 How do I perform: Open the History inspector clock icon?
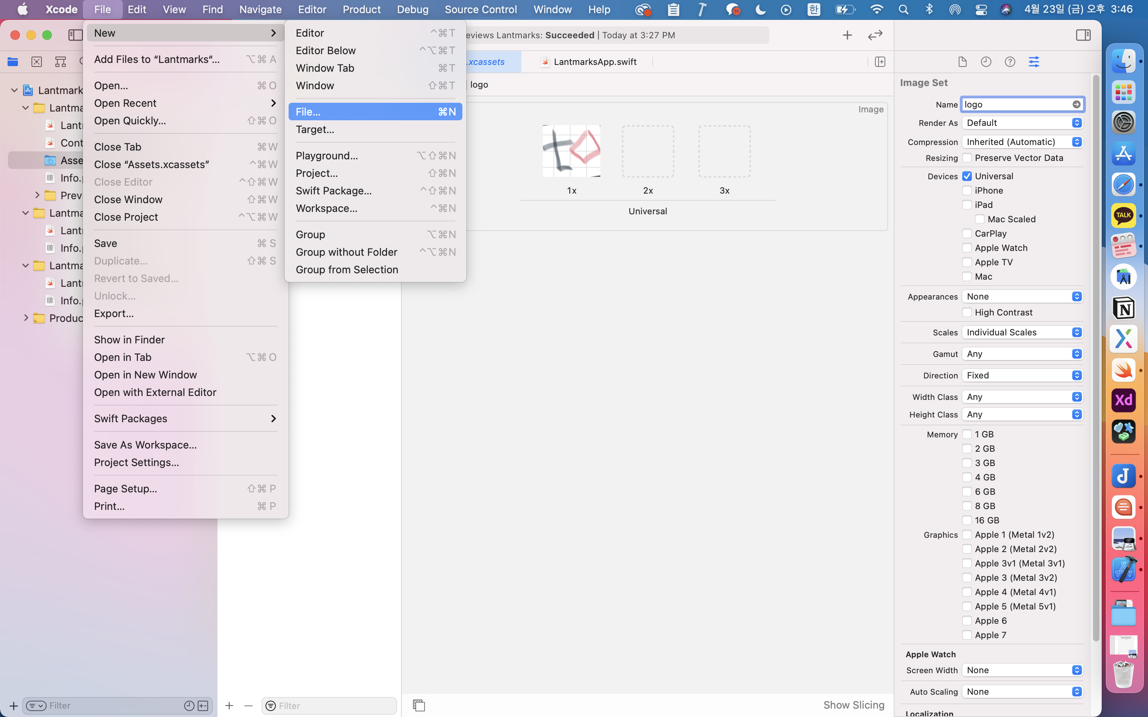[x=986, y=62]
